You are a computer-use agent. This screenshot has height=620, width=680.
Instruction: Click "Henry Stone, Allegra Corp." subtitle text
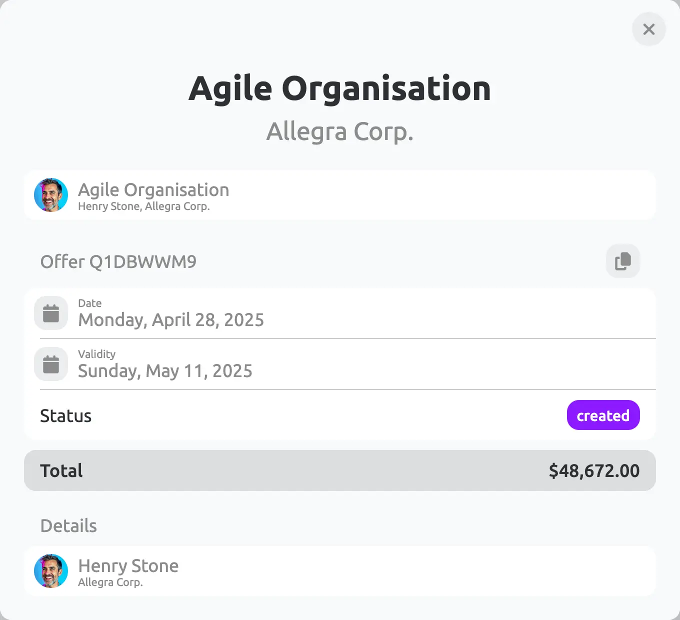tap(144, 206)
